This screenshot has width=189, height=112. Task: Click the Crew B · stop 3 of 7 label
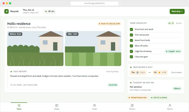[31, 13]
